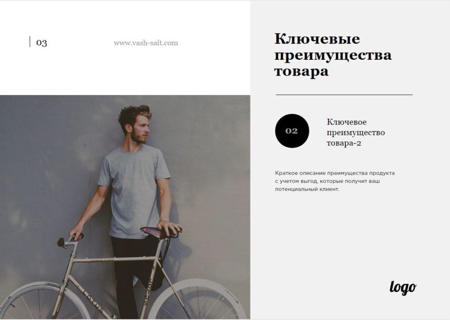This screenshot has width=450, height=320.
Task: Click the man's face in the photo
Action: point(141,129)
